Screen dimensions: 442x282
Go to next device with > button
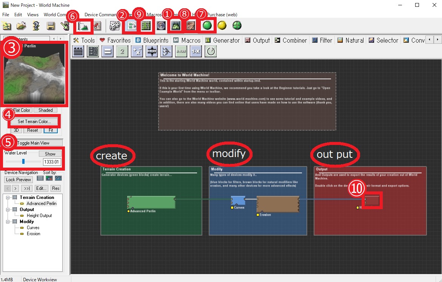pos(15,188)
